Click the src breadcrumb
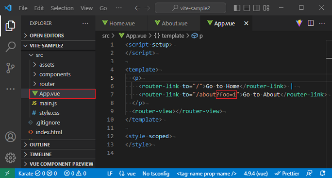This screenshot has width=332, height=178. point(106,36)
